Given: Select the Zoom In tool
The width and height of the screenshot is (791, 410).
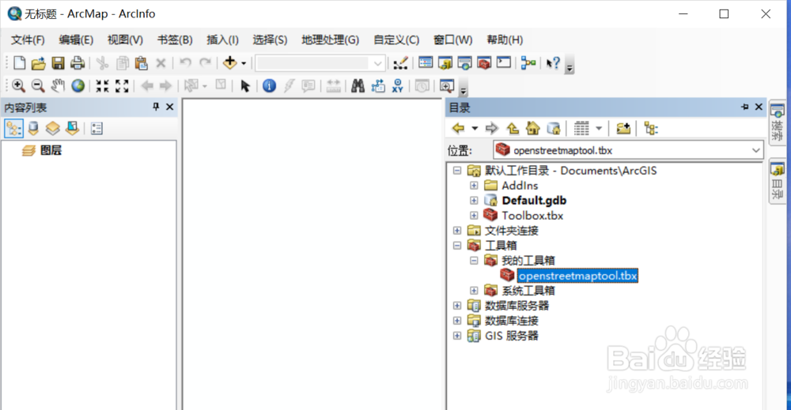Looking at the screenshot, I should coord(18,85).
